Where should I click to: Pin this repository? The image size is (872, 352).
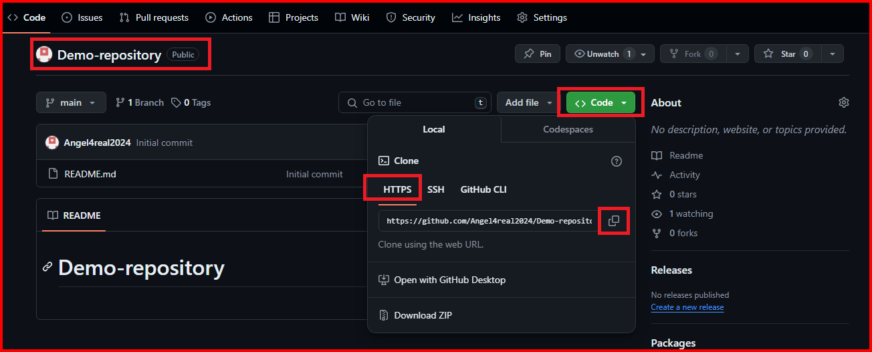click(538, 54)
